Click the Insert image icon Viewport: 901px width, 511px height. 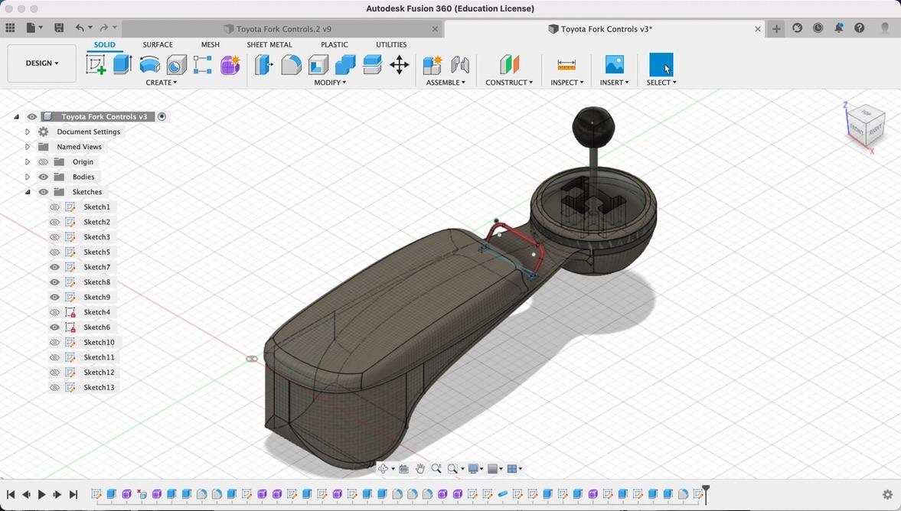tap(614, 65)
